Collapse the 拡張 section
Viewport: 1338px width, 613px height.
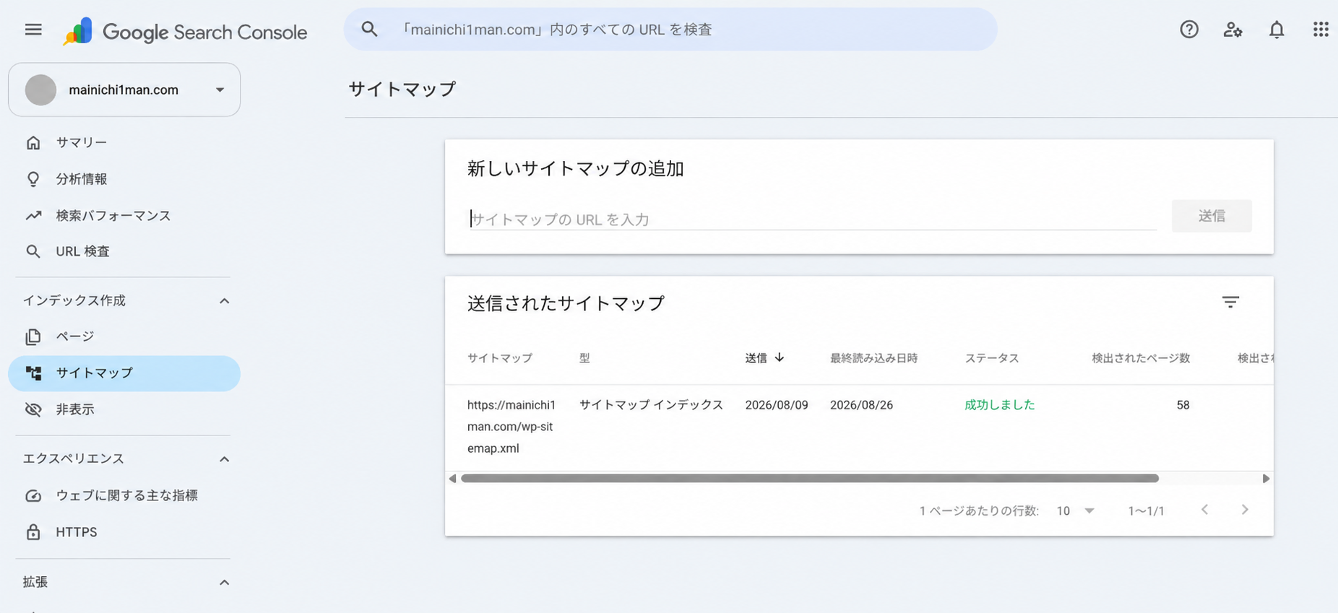click(x=224, y=583)
